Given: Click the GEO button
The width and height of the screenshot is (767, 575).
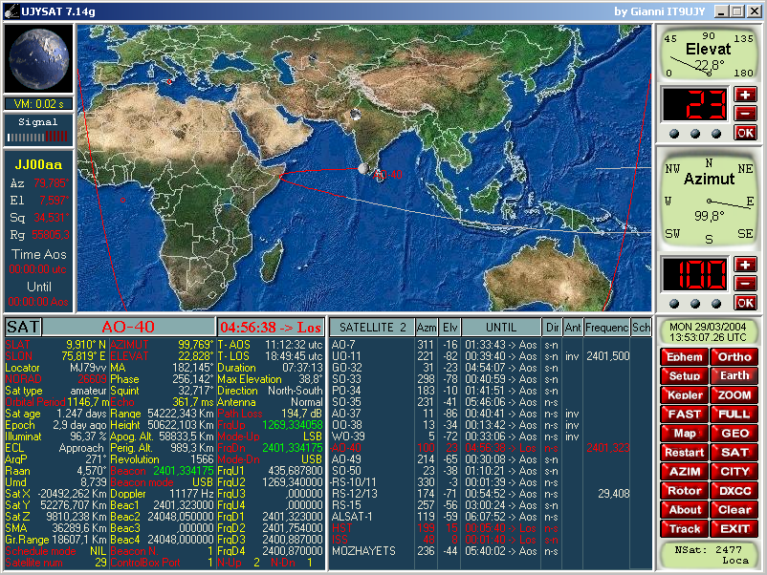Looking at the screenshot, I should click(734, 433).
